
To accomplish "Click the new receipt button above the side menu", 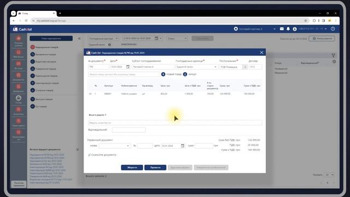I will [51, 38].
